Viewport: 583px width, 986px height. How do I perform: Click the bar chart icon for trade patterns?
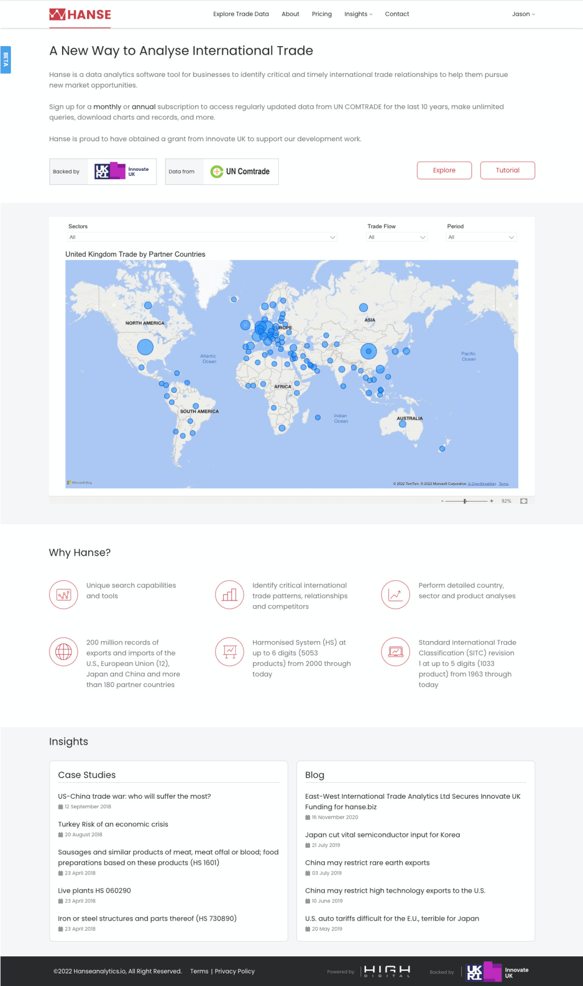(x=229, y=594)
